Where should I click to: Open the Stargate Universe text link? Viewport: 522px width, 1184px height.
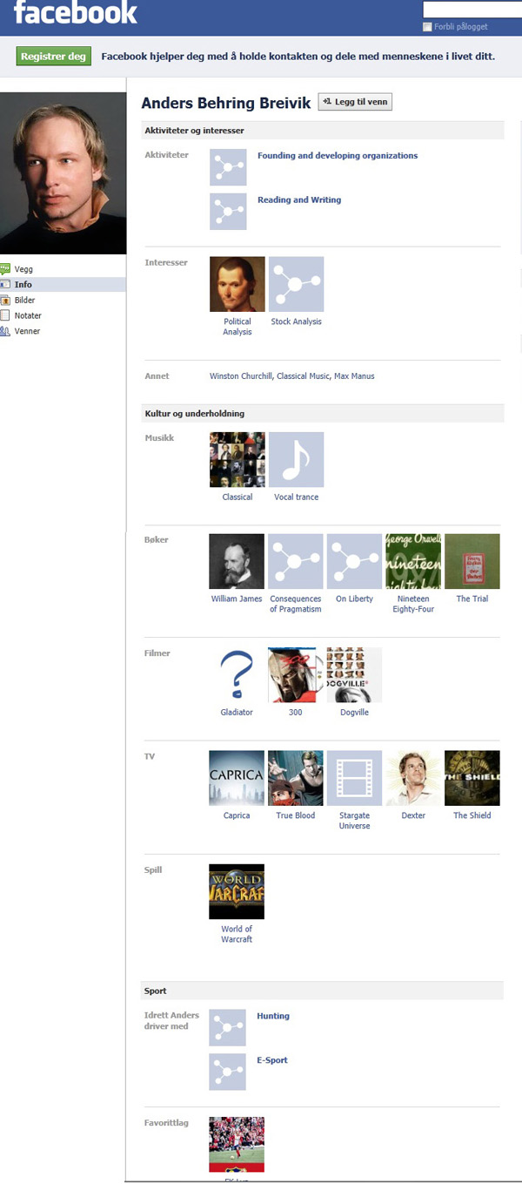(x=354, y=821)
